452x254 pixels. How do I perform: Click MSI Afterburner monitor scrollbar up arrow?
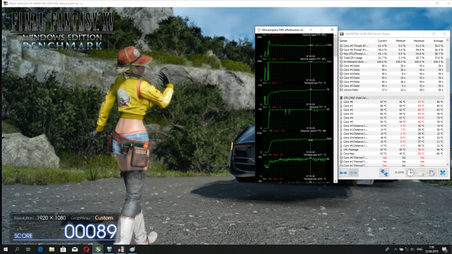pyautogui.click(x=335, y=36)
